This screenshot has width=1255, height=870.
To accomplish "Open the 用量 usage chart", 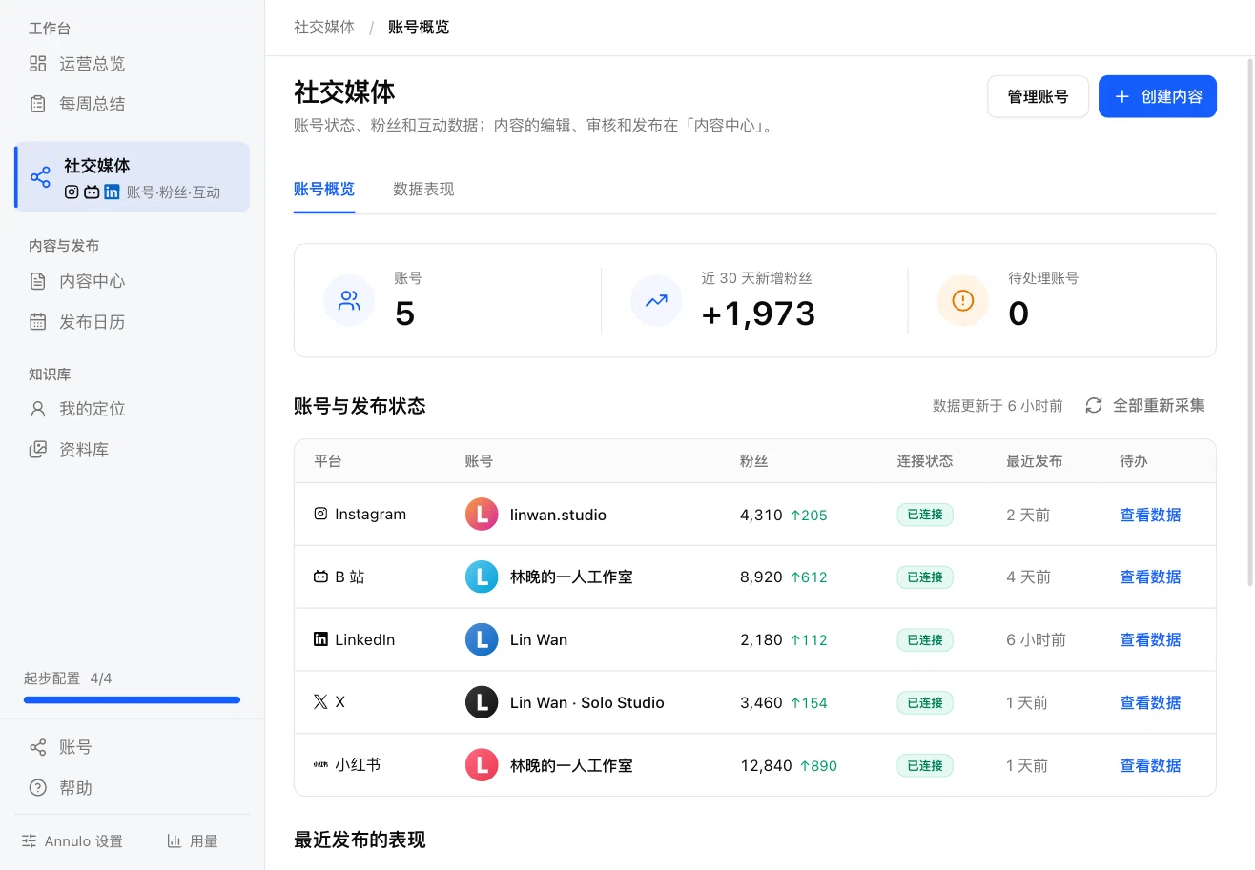I will 193,841.
